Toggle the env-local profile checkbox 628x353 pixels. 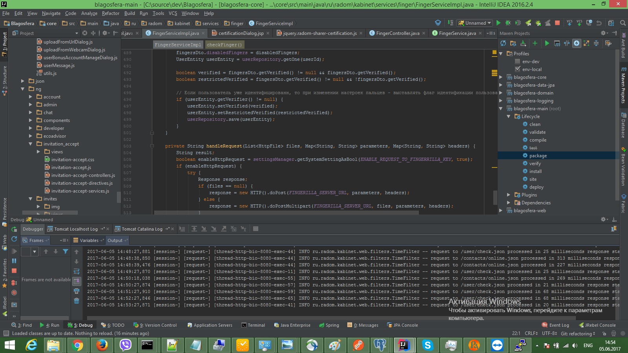click(518, 69)
